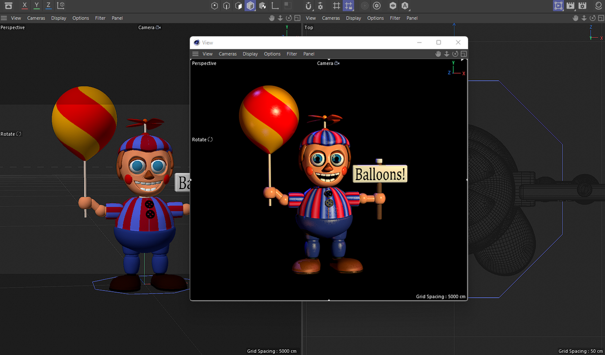
Task: Open Cameras menu in left Perspective panel
Action: click(36, 18)
